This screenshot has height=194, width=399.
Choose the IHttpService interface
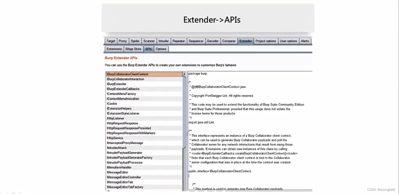(x=144, y=138)
